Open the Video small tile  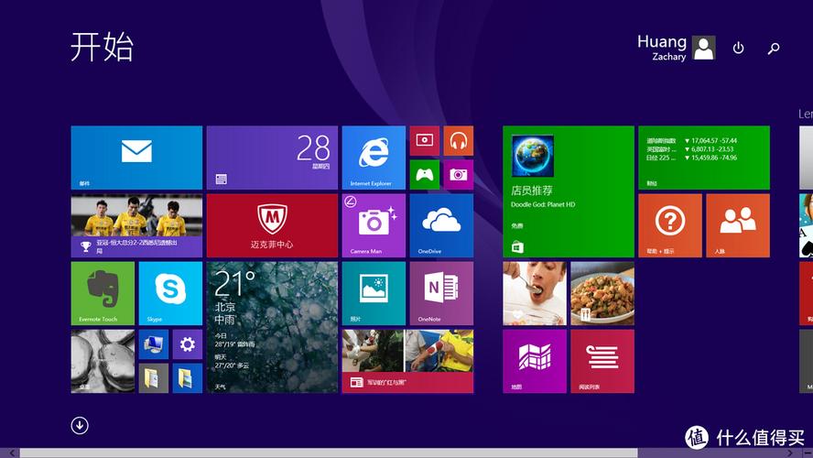click(x=425, y=140)
